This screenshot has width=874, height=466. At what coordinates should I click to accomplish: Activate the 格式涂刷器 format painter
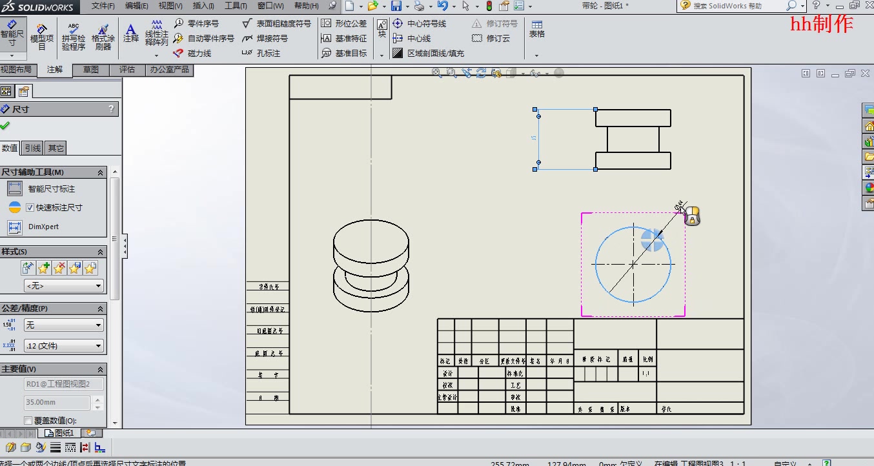click(105, 35)
